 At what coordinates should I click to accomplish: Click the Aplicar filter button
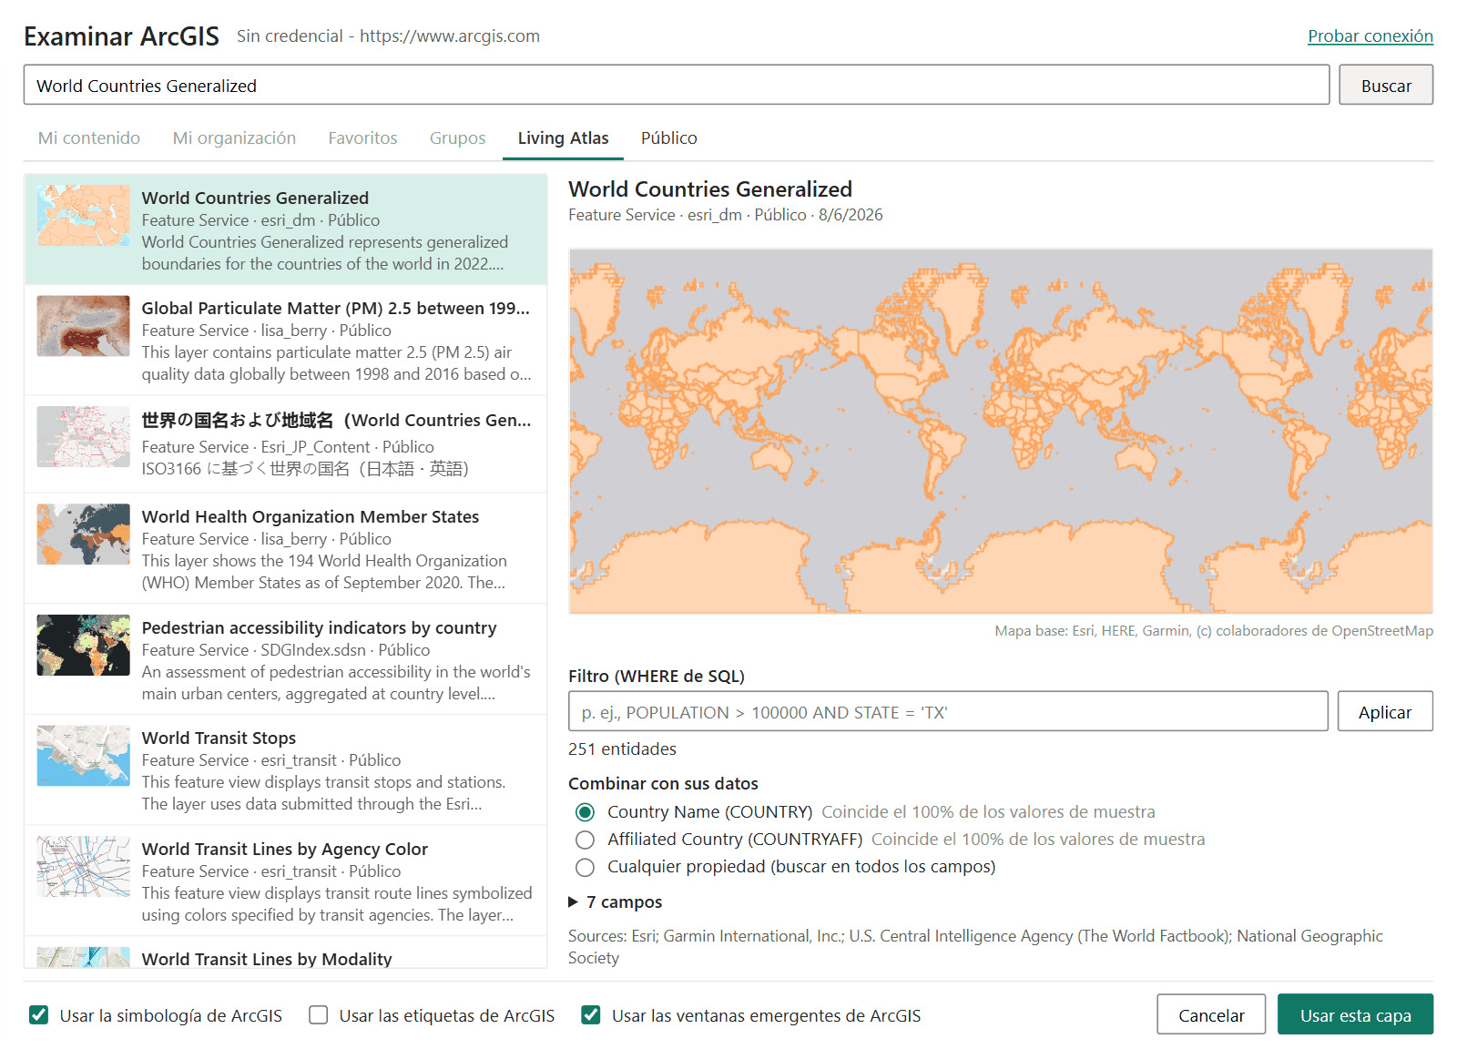click(1385, 711)
